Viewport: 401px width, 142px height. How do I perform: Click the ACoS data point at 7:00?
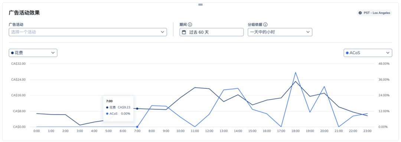point(137,127)
